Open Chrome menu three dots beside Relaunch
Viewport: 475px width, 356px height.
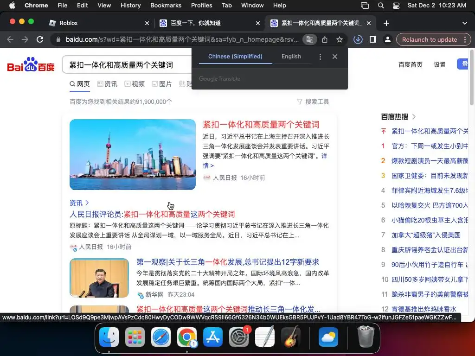(x=465, y=39)
